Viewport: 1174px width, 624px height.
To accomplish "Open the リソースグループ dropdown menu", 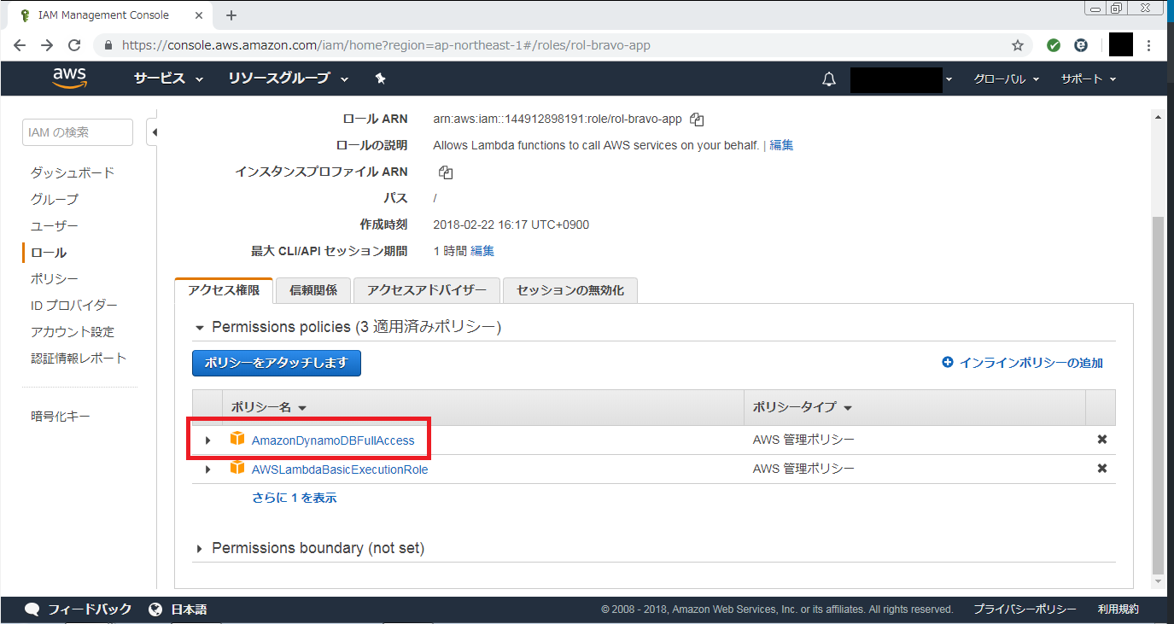I will coord(288,79).
